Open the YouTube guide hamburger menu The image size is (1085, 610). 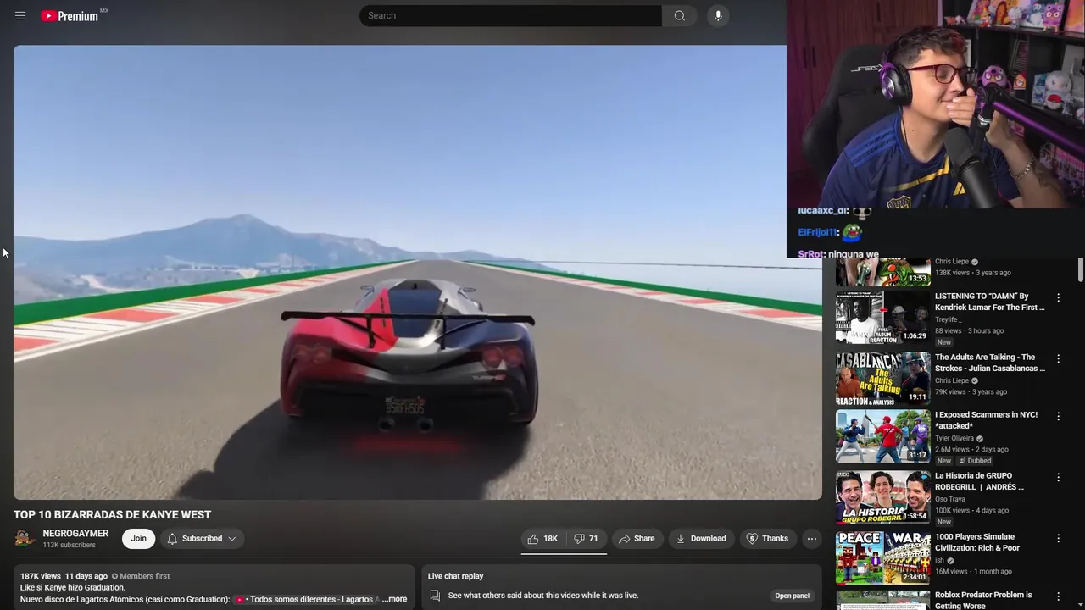click(20, 15)
